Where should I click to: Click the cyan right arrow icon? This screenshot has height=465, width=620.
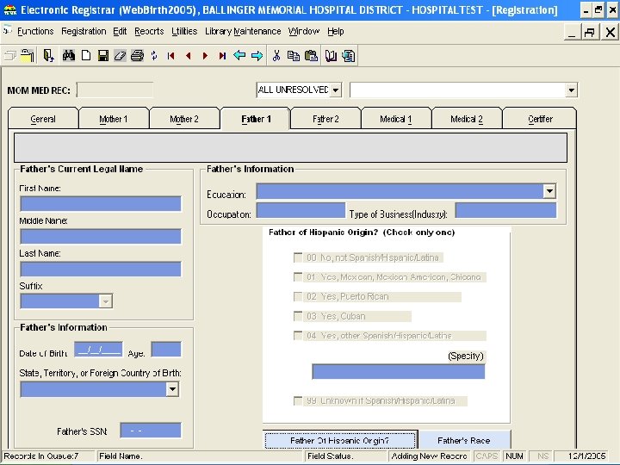[x=257, y=56]
